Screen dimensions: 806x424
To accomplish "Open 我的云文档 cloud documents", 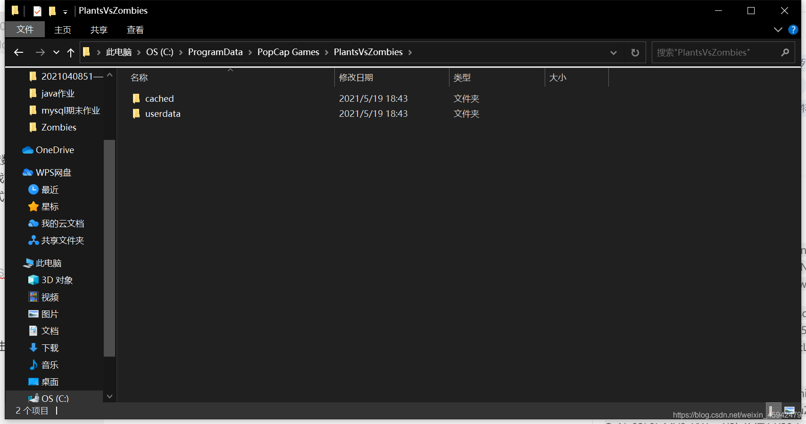I will 57,223.
